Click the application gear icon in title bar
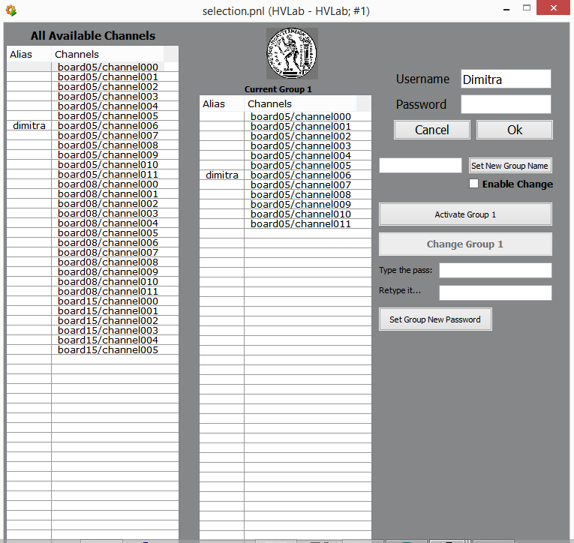This screenshot has height=543, width=574. (x=11, y=10)
